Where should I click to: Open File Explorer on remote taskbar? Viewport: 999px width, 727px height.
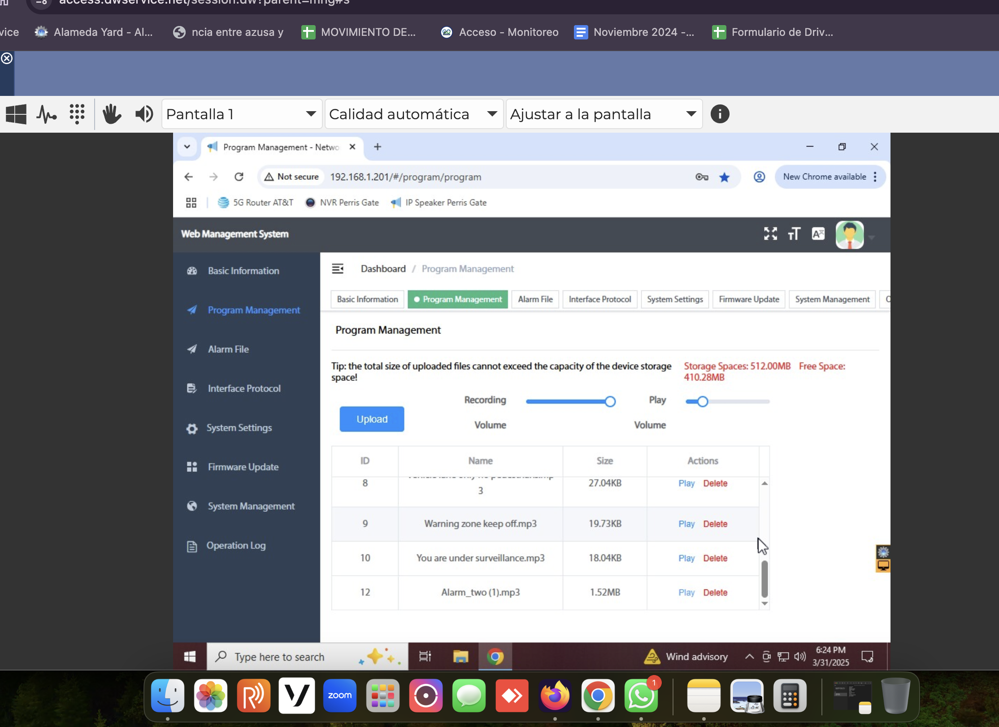(460, 657)
